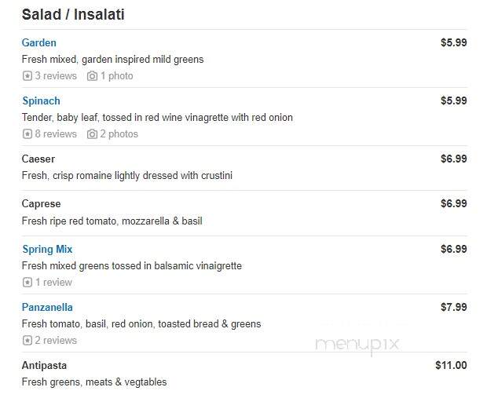The image size is (498, 409).
Task: Click the star review icon under Spring Mix
Action: pyautogui.click(x=27, y=282)
